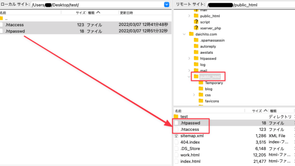Select the blog folder
Viewport: 295px width, 166px height.
pos(209,89)
